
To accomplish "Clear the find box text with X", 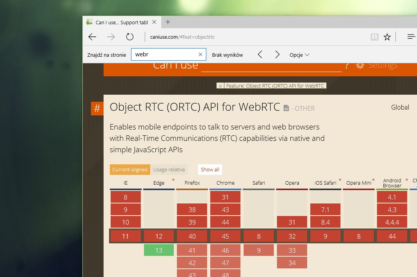I will [200, 54].
